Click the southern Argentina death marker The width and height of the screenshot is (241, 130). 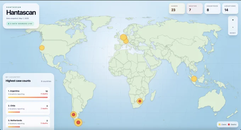(78, 122)
